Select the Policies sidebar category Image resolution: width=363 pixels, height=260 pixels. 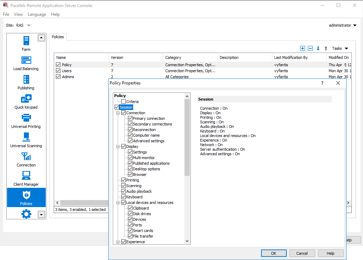click(x=26, y=197)
